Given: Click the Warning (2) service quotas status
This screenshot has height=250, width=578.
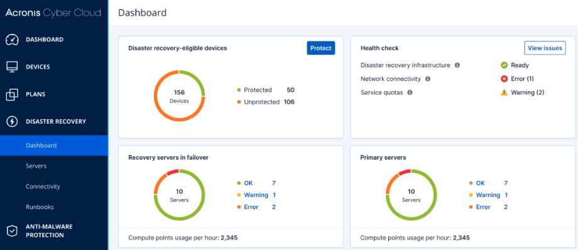Looking at the screenshot, I should click(528, 92).
